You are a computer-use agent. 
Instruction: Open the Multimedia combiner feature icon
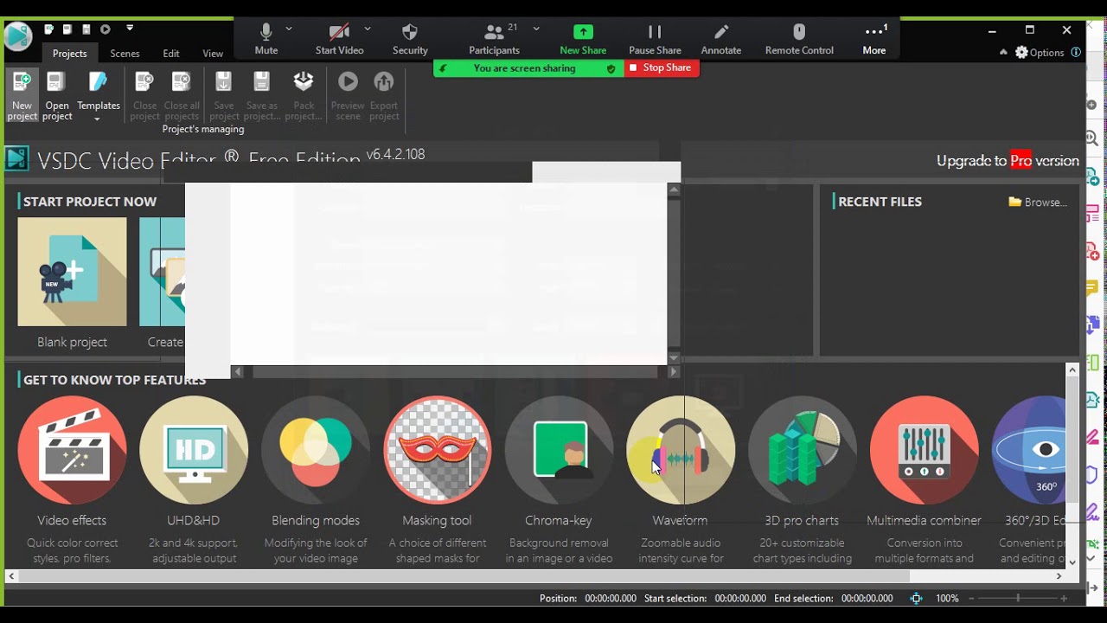(x=924, y=450)
